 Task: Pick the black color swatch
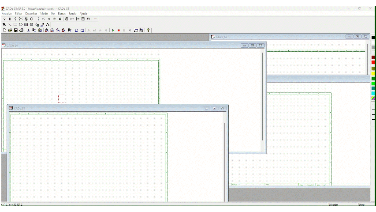click(373, 38)
